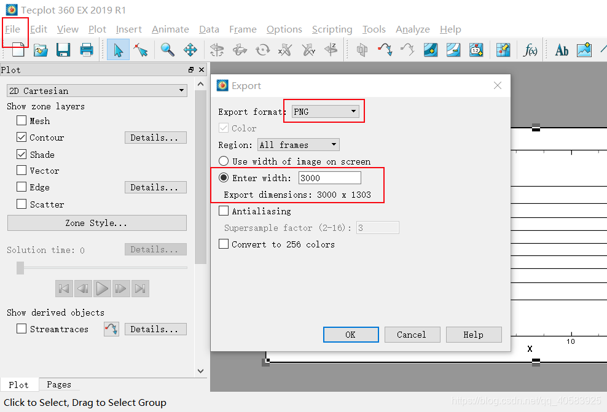Click the New Layout toolbar icon
Image resolution: width=607 pixels, height=412 pixels.
(18, 50)
